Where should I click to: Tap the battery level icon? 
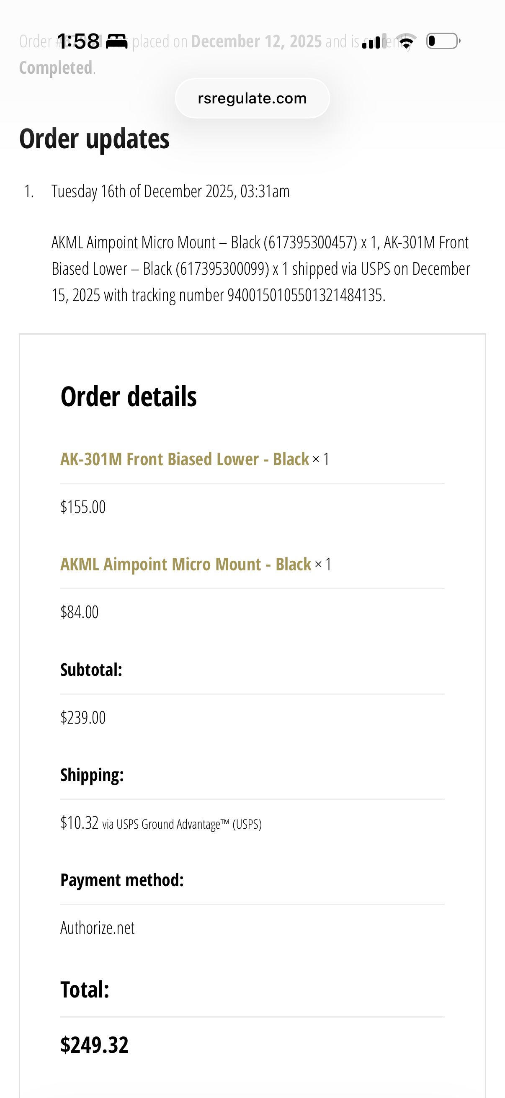coord(443,41)
